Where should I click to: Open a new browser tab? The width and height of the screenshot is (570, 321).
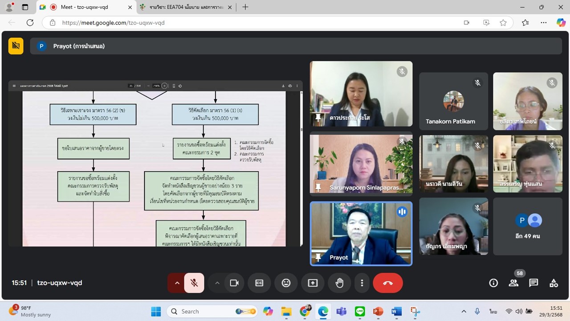coord(245,7)
